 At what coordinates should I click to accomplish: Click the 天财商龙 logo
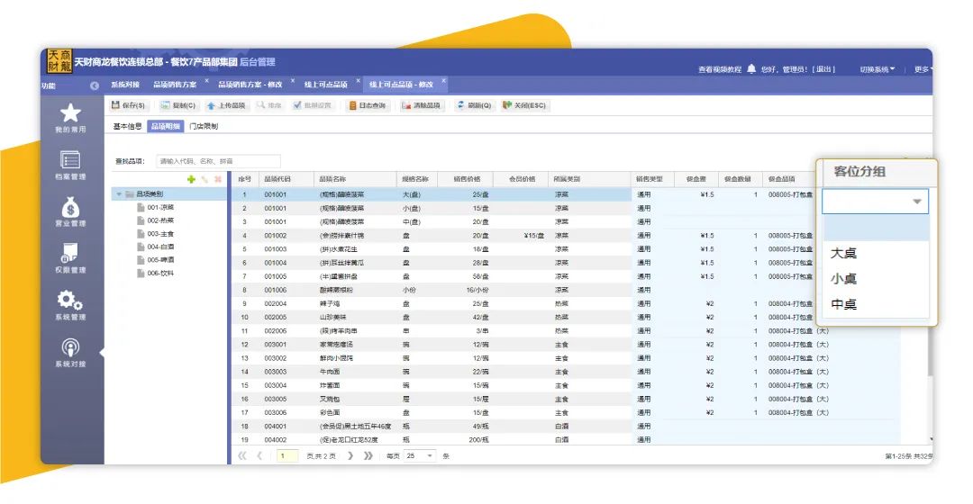59,61
